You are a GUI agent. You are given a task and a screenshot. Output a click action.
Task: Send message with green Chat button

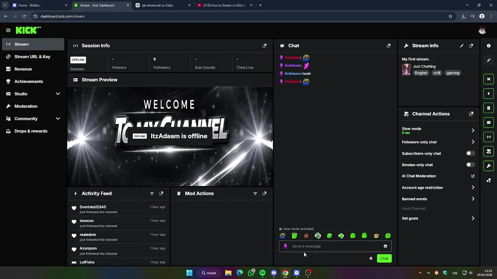(x=384, y=258)
